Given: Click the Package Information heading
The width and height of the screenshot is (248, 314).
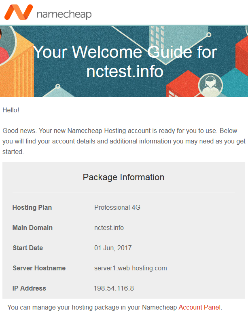Looking at the screenshot, I should (x=123, y=177).
